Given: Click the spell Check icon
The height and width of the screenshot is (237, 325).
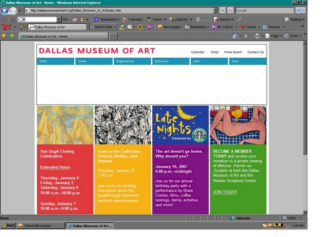Looking at the screenshot, I should (149, 19).
